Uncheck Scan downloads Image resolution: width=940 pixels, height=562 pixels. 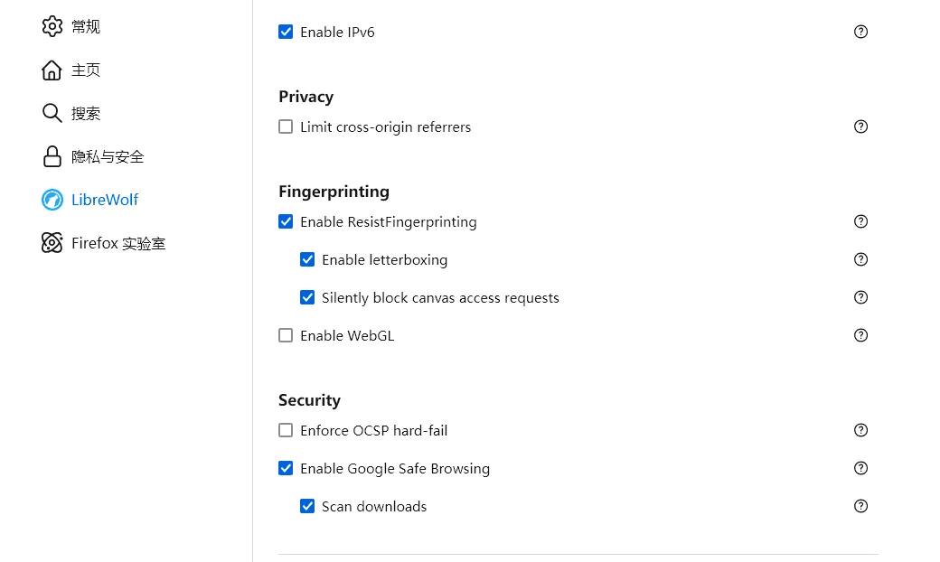coord(307,506)
